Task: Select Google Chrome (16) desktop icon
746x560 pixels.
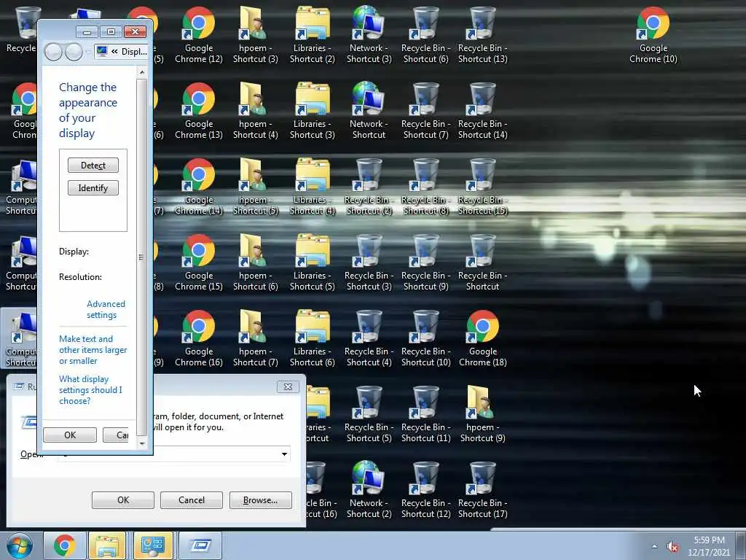Action: coord(198,338)
